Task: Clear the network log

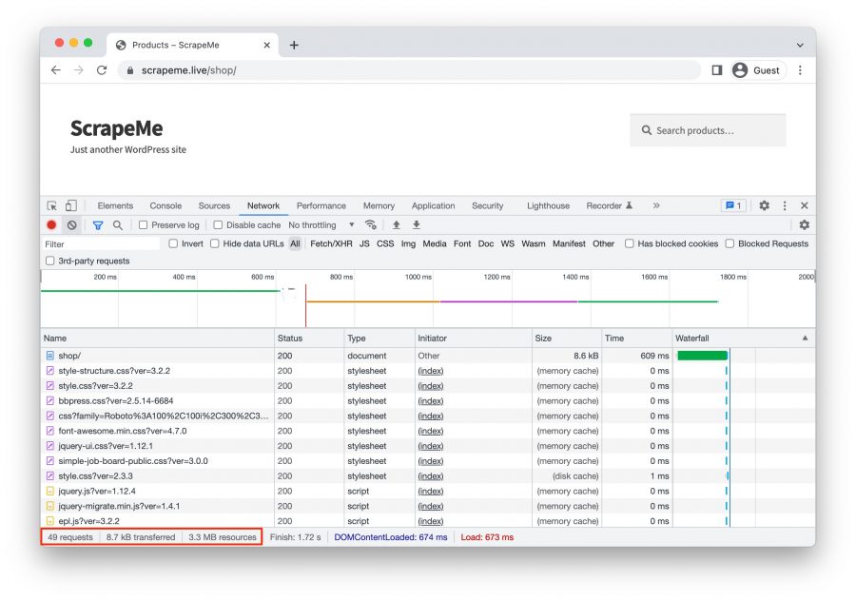Action: 71,225
